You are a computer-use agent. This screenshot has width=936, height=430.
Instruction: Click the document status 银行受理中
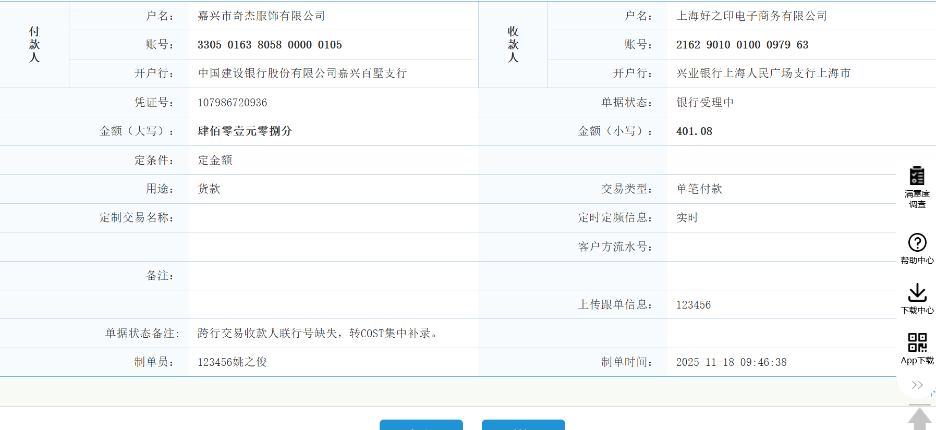(x=704, y=103)
